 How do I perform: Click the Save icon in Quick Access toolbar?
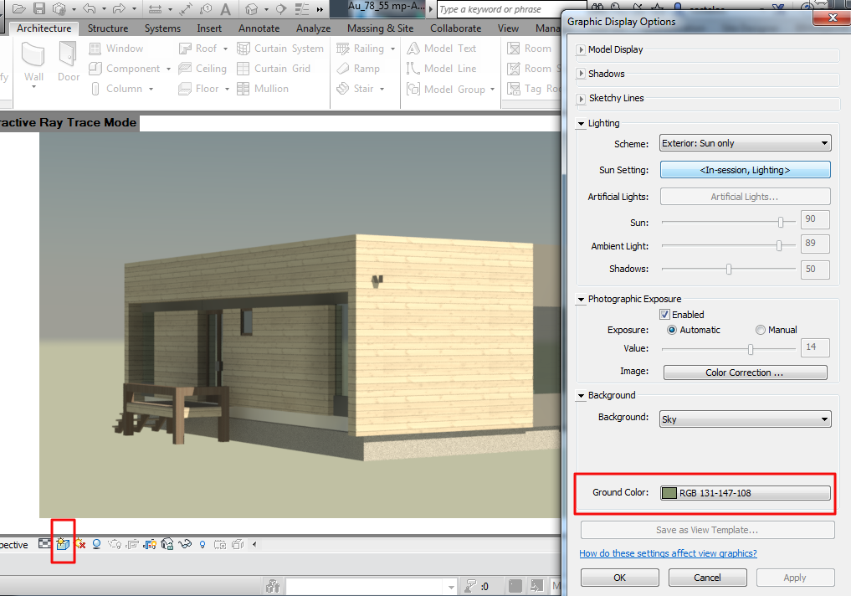point(39,8)
